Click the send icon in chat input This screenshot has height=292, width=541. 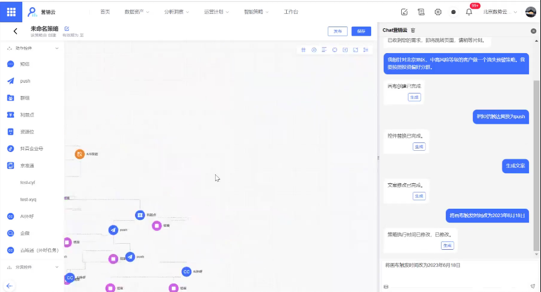533,286
